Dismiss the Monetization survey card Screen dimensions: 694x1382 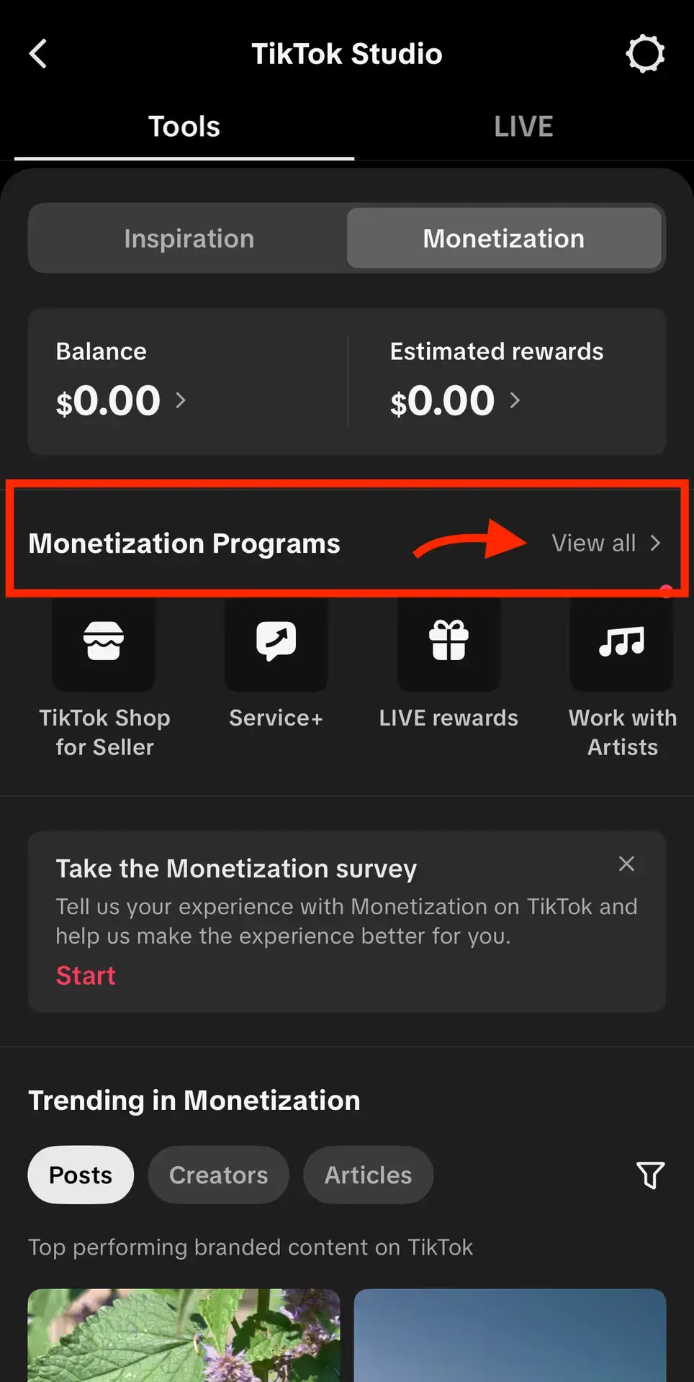(626, 864)
